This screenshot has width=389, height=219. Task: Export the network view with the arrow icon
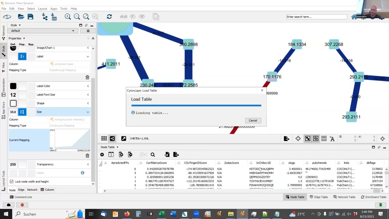[286, 139]
